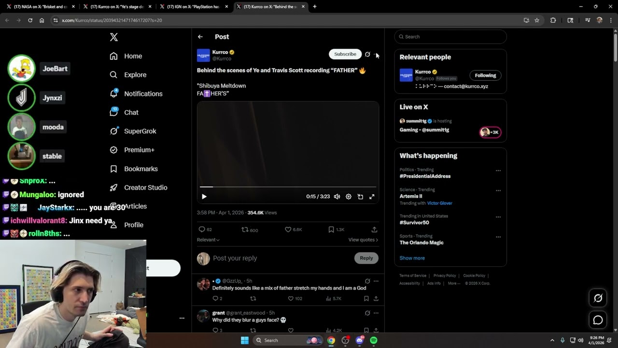
Task: Bookmark this page with the star icon
Action: pos(537,20)
